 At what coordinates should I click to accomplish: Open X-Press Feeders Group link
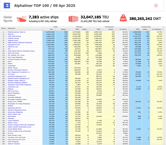[x=17, y=59]
